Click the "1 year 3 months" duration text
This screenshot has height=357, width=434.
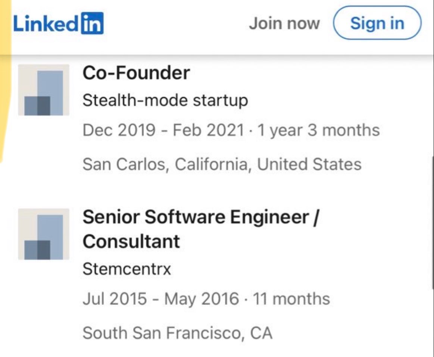[319, 130]
